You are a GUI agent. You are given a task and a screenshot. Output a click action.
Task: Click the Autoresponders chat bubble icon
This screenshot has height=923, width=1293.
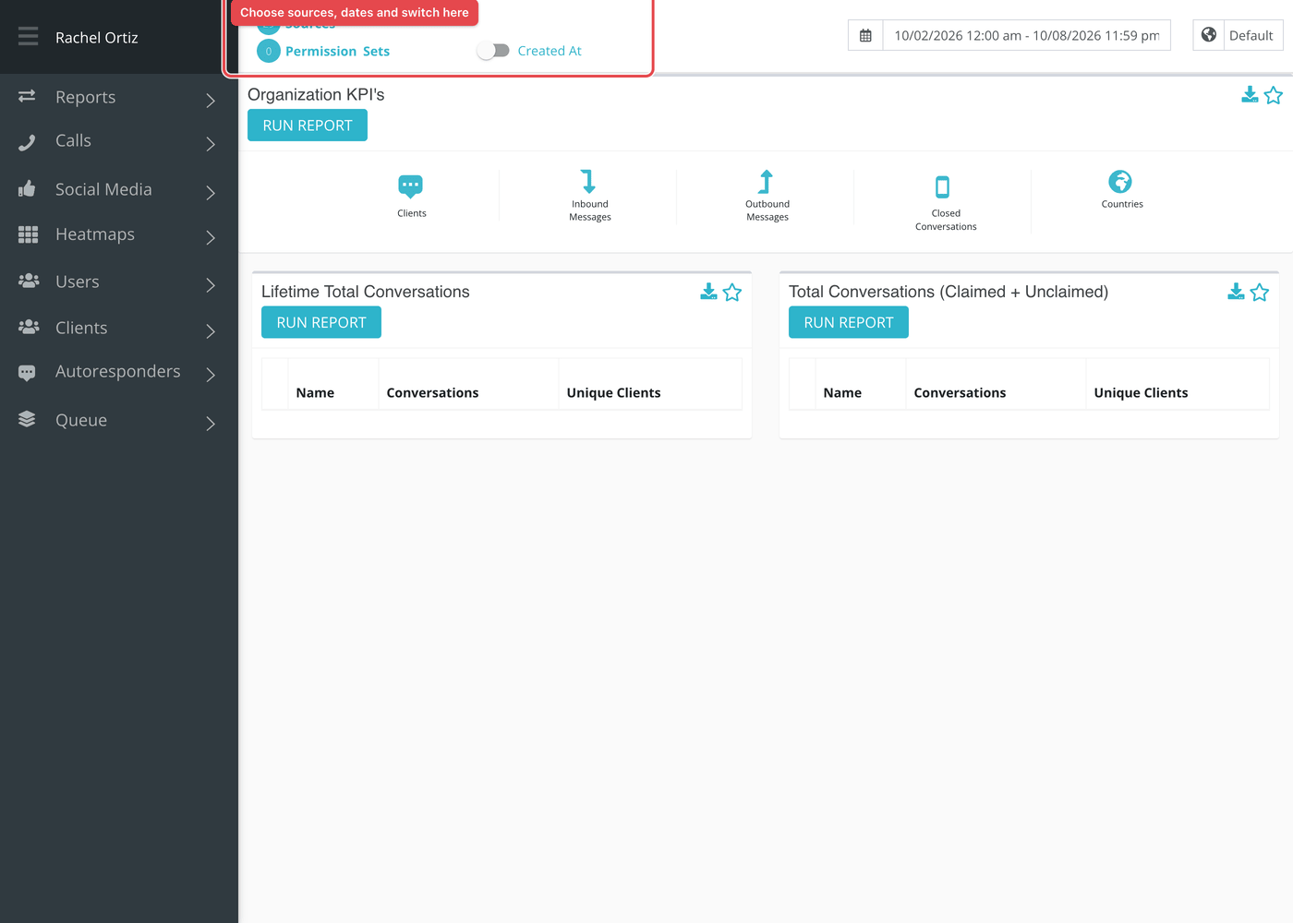27,373
